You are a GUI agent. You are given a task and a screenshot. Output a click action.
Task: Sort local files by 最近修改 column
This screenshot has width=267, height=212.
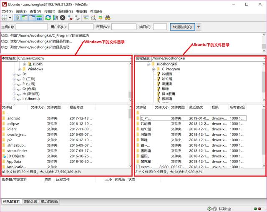click(x=82, y=107)
